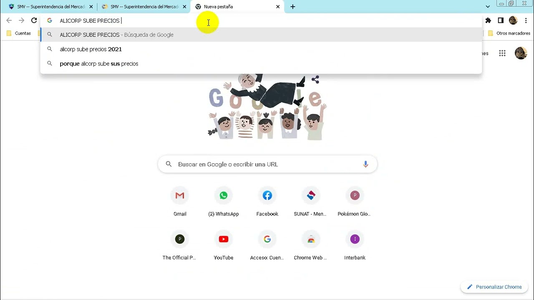Open the Chrome profile avatar in toolbar

tap(513, 20)
